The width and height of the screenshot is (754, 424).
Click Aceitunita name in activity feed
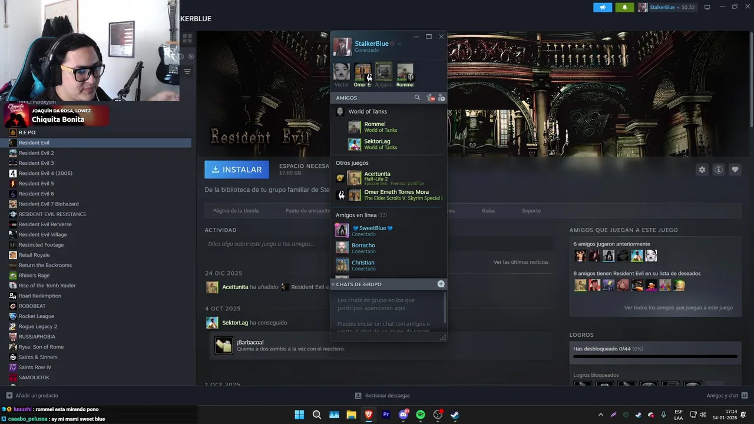(x=235, y=287)
